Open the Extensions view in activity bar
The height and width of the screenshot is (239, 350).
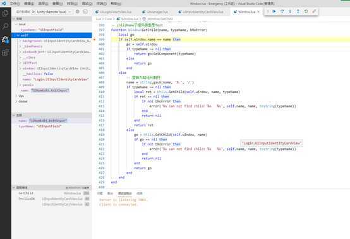click(x=5, y=52)
